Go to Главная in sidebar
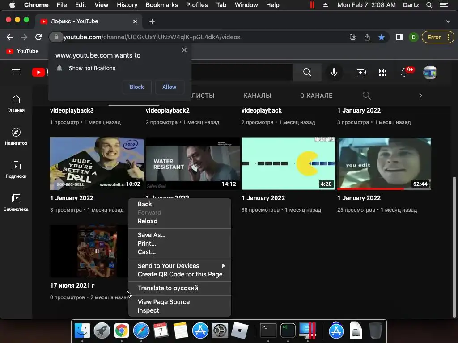458x343 pixels. 16,104
